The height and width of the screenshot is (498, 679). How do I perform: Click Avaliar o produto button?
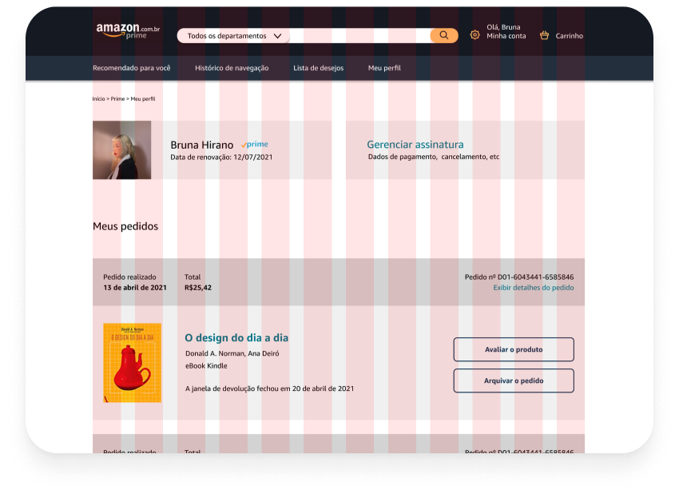[514, 349]
